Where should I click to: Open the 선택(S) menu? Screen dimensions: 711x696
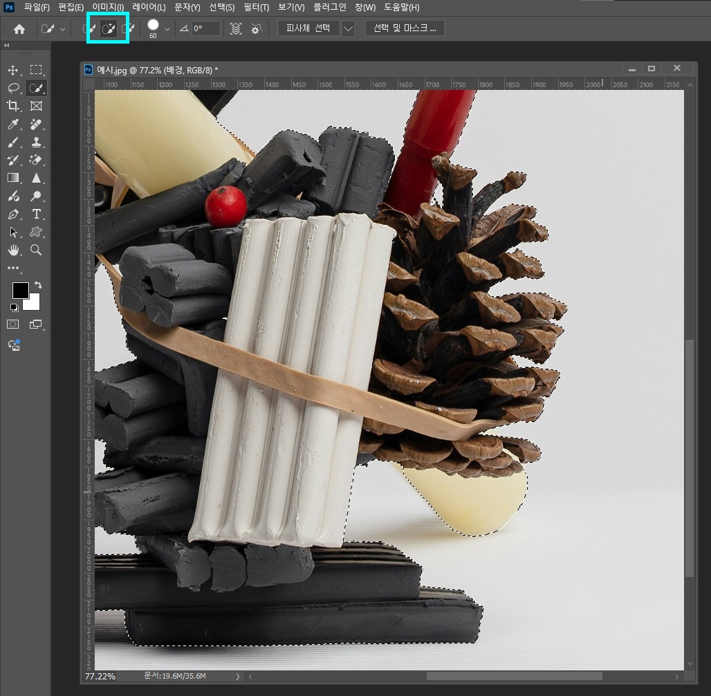point(222,7)
